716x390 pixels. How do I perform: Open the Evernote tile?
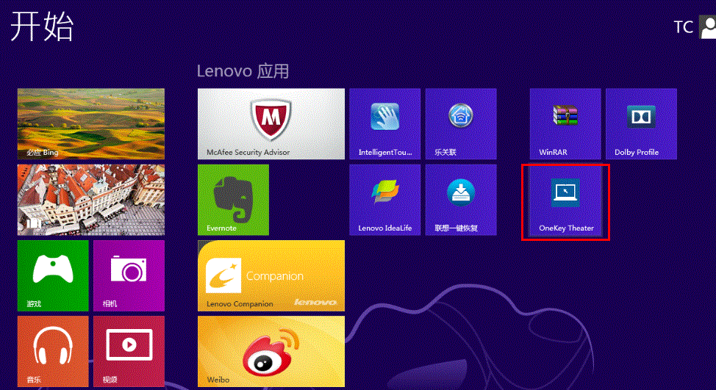click(x=233, y=200)
